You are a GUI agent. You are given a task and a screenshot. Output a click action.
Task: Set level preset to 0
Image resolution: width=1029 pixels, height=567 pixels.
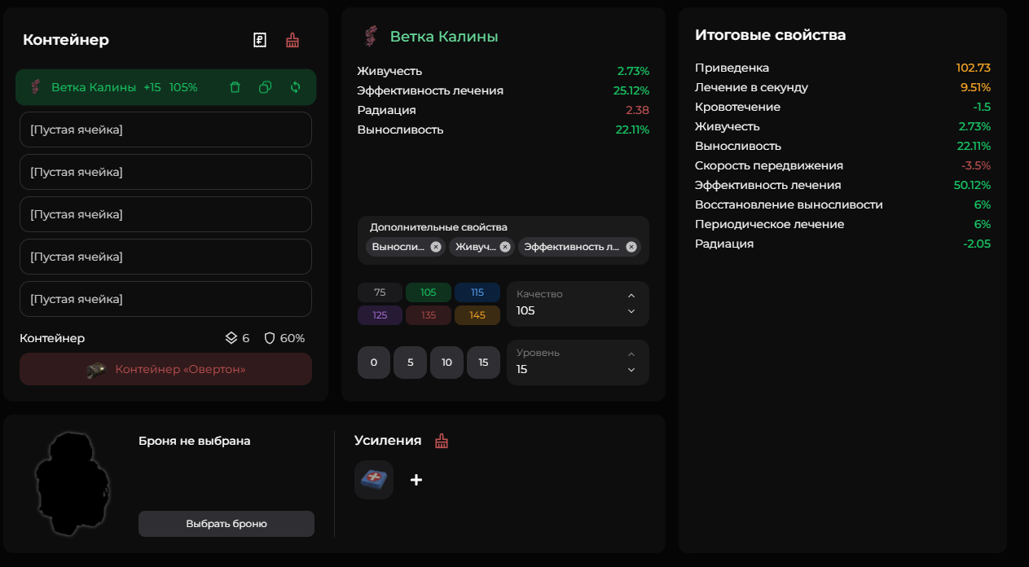click(374, 363)
